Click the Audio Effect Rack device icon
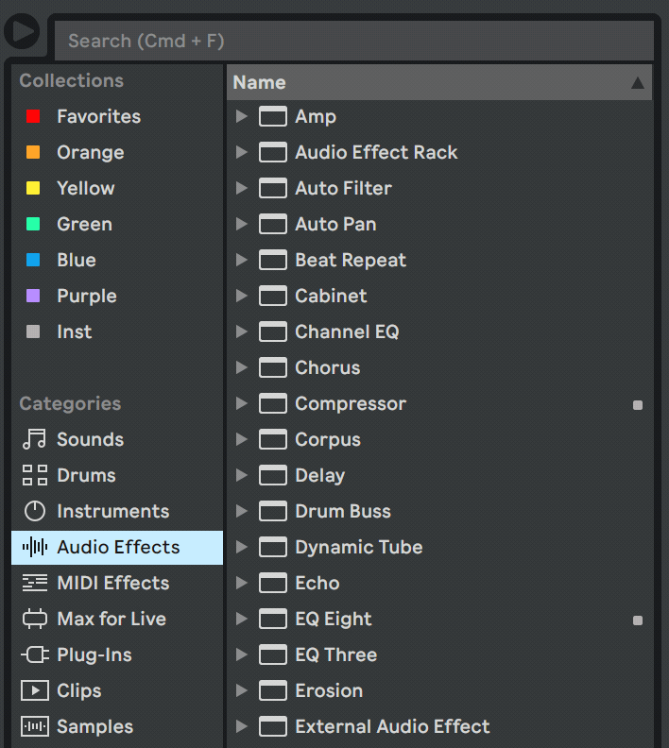Image resolution: width=669 pixels, height=748 pixels. 273,152
